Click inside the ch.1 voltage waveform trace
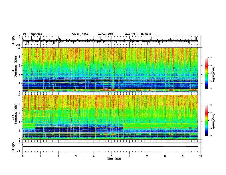Image resolution: width=226 pixels, height=175 pixels. click(110, 41)
